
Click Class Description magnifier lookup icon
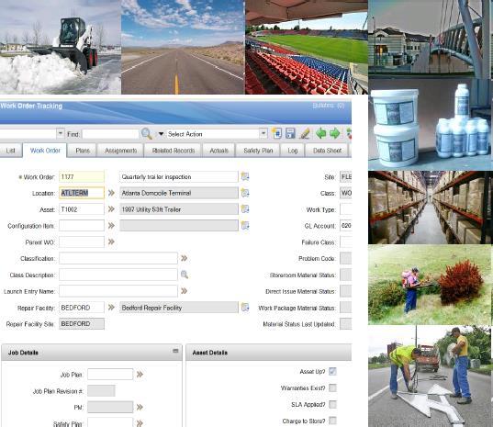(x=185, y=275)
